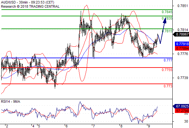Click the 0.7776 price axis label
This screenshot has height=128, width=189.
(183, 54)
